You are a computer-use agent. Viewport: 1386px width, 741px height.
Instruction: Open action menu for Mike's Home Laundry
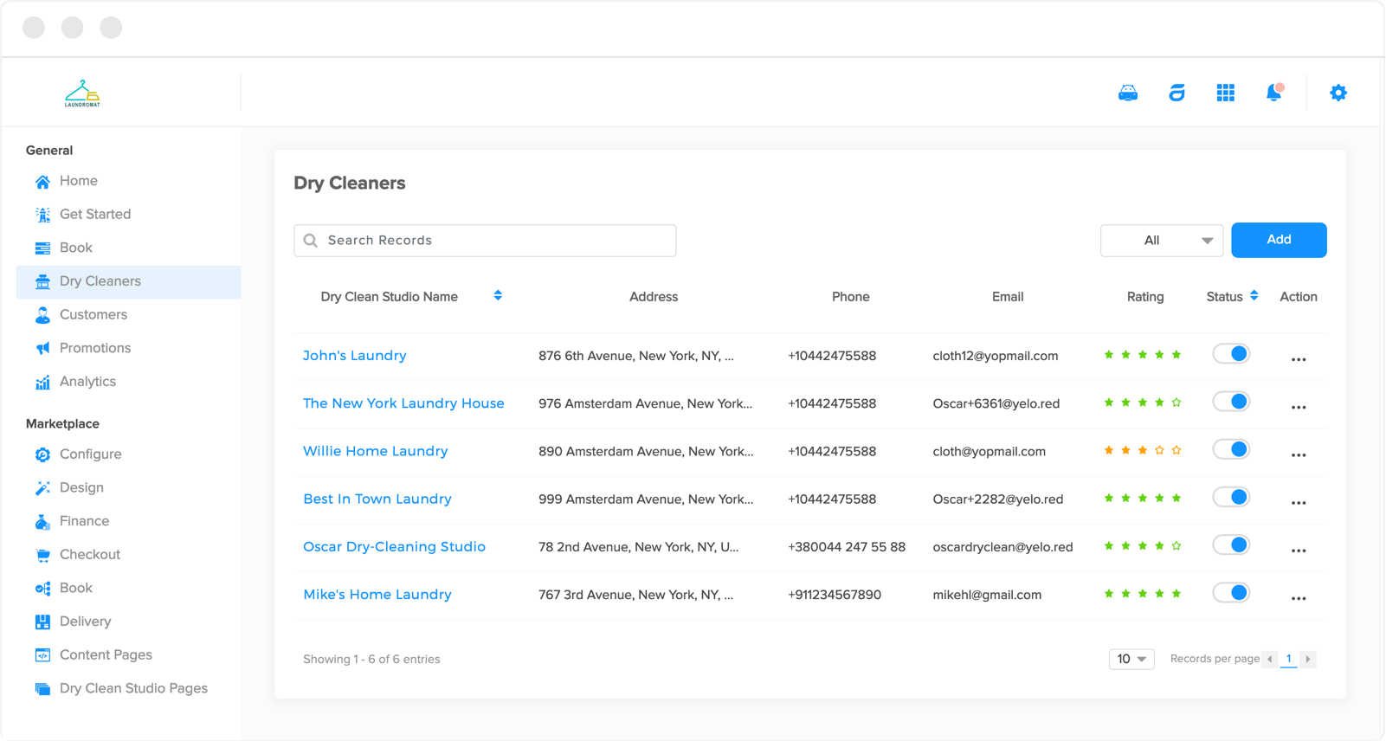pyautogui.click(x=1298, y=597)
